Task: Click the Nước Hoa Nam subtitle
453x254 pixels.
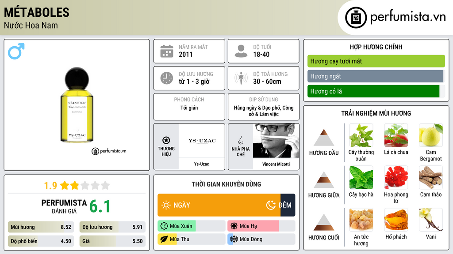Action: (x=31, y=25)
